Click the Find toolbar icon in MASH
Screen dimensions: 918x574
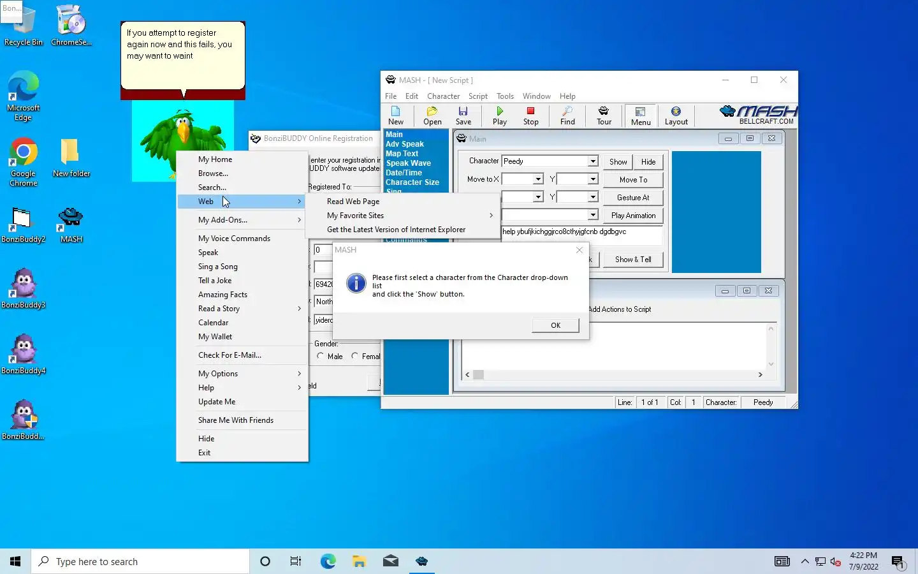[567, 116]
